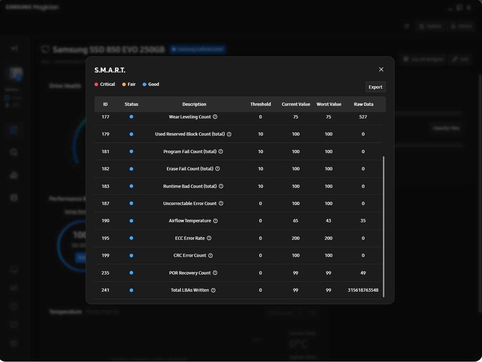Select the Raw Data column header
This screenshot has width=482, height=362.
(363, 104)
